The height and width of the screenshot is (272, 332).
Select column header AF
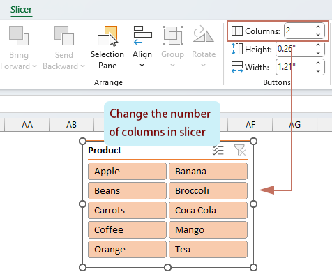(250, 125)
